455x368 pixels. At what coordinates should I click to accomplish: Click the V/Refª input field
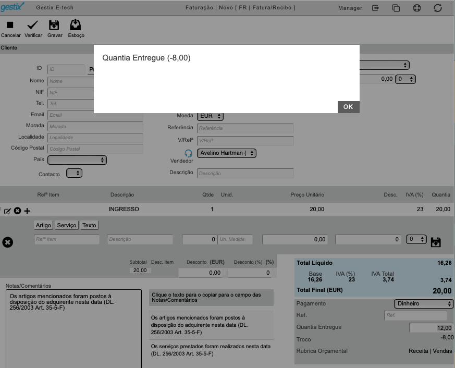pyautogui.click(x=245, y=141)
